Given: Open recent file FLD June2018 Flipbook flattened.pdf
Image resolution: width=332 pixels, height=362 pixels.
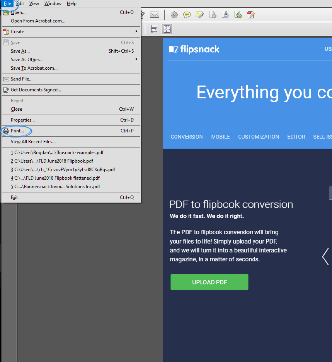Looking at the screenshot, I should 71,178.
